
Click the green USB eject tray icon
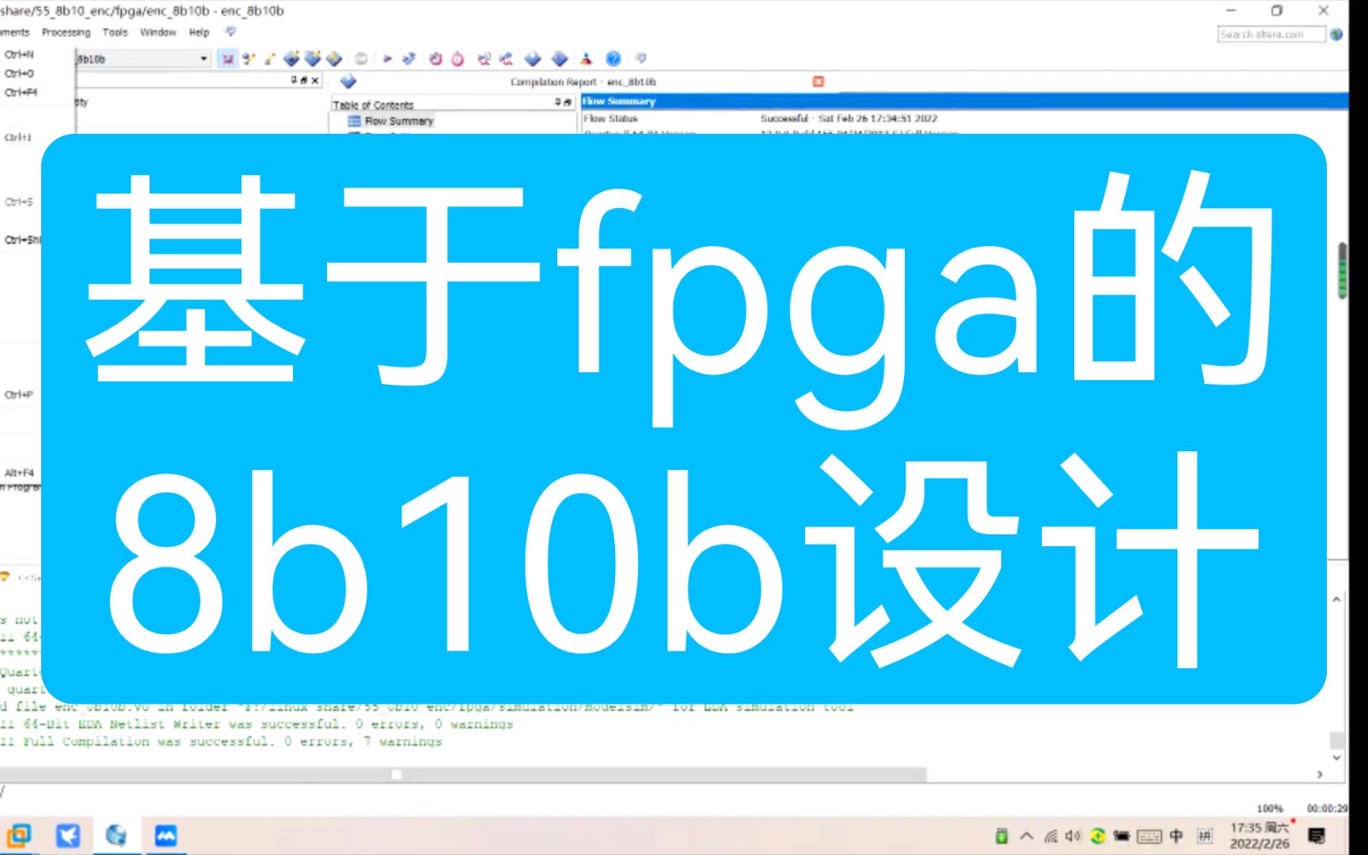(x=1001, y=835)
